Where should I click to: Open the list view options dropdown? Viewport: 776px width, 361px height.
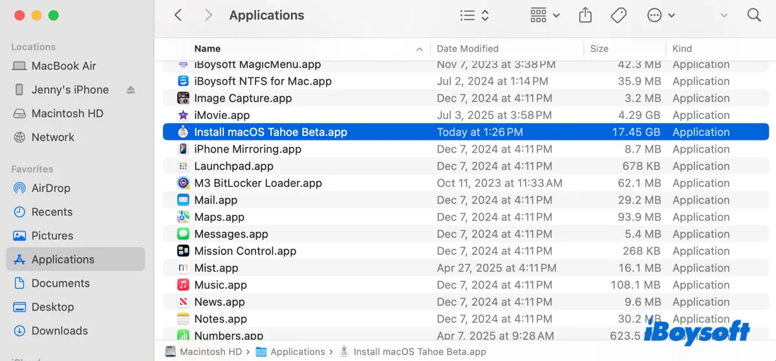pos(474,16)
